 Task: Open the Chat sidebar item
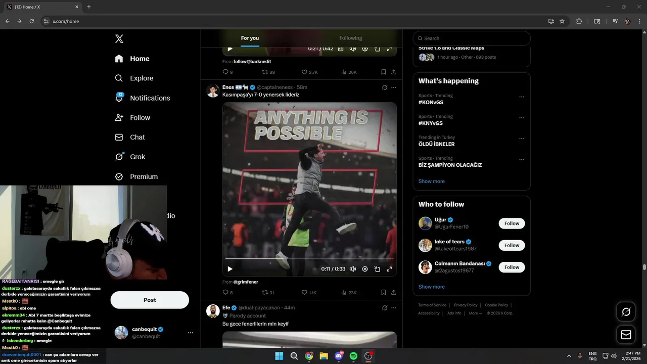tap(130, 137)
